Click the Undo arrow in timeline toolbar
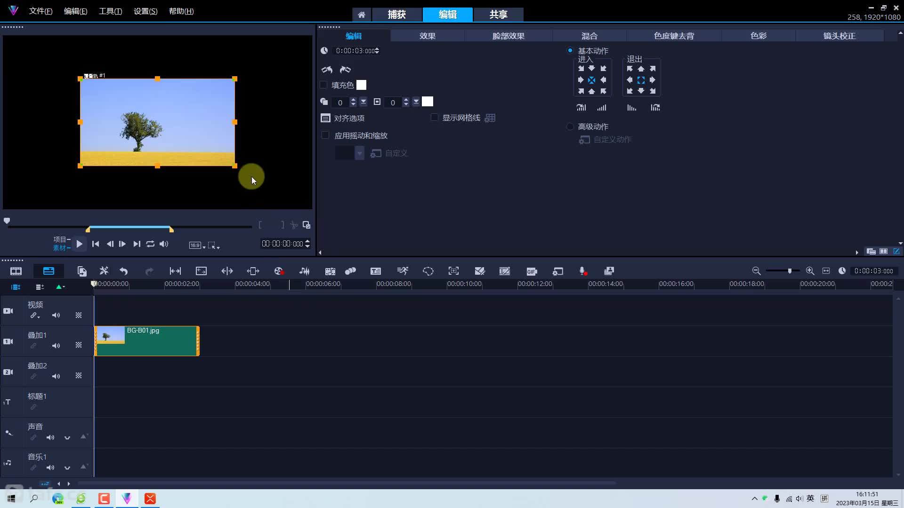 pos(124,271)
